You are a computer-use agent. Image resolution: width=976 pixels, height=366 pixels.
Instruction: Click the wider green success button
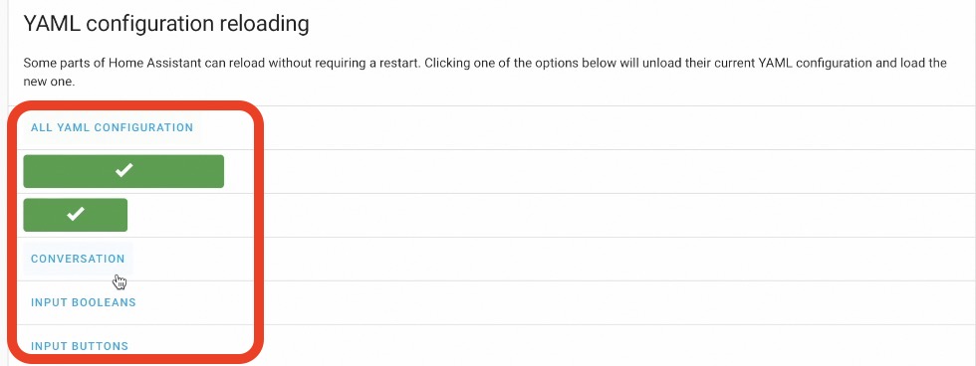click(x=123, y=171)
